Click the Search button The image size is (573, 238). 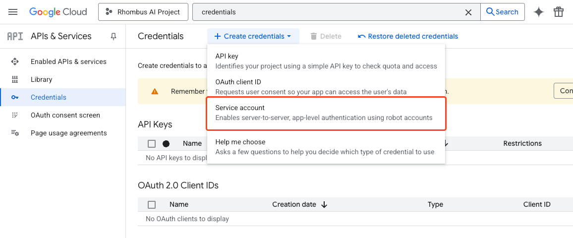pyautogui.click(x=503, y=12)
